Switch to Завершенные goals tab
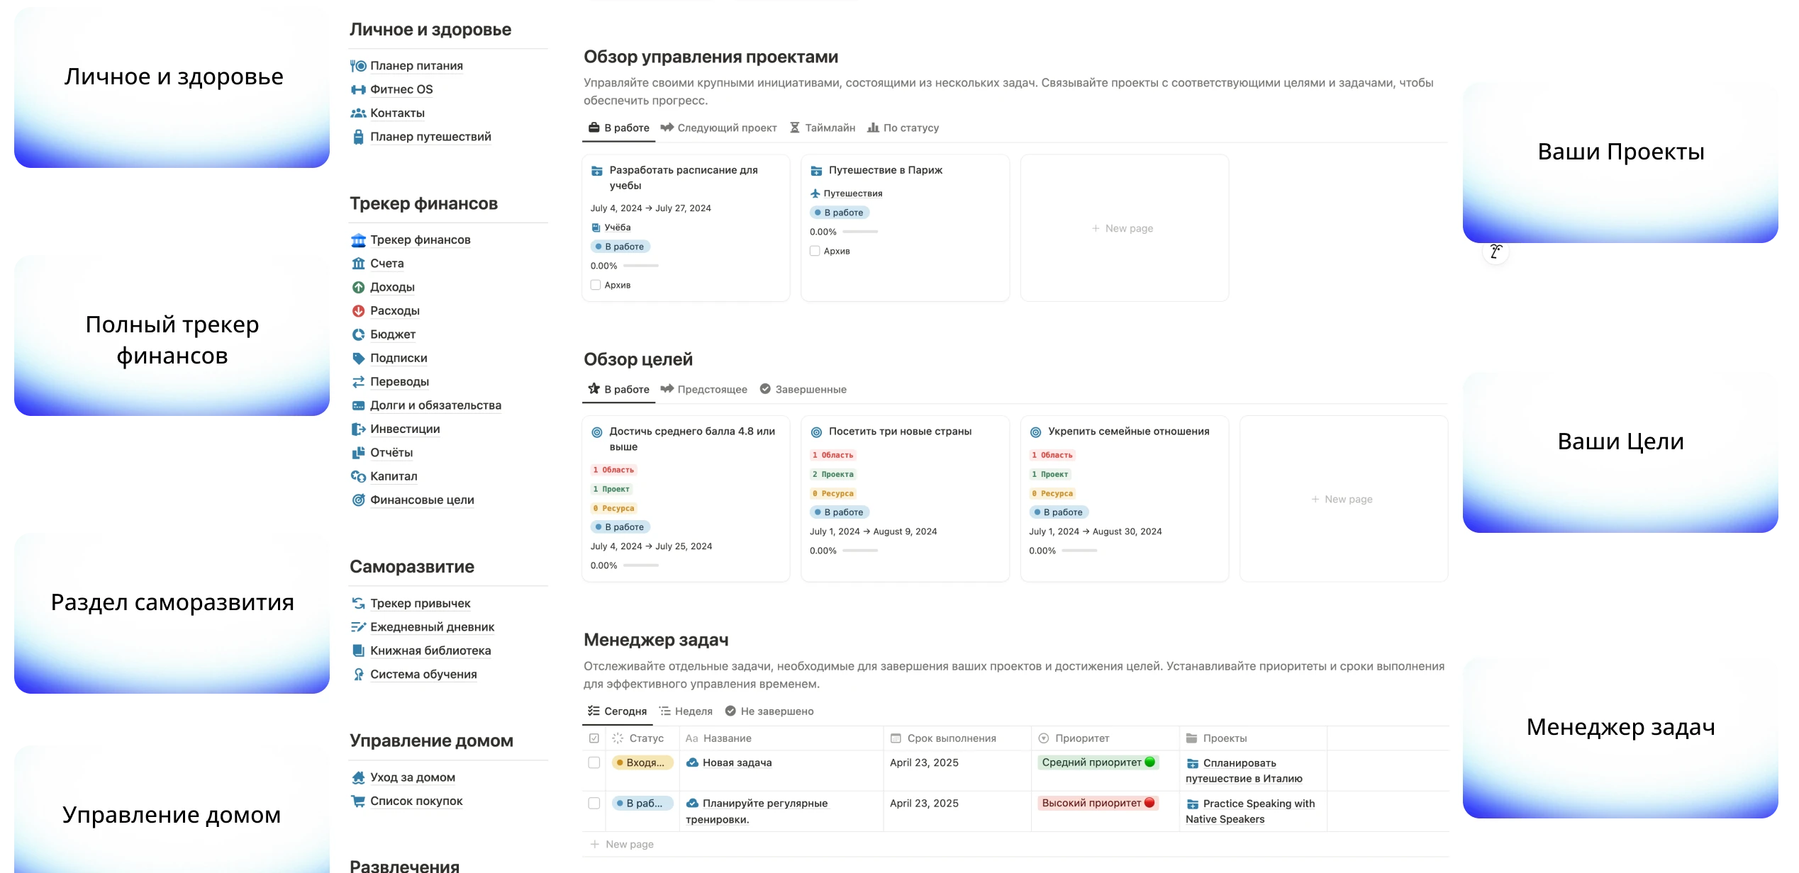This screenshot has height=873, width=1799. tap(803, 389)
